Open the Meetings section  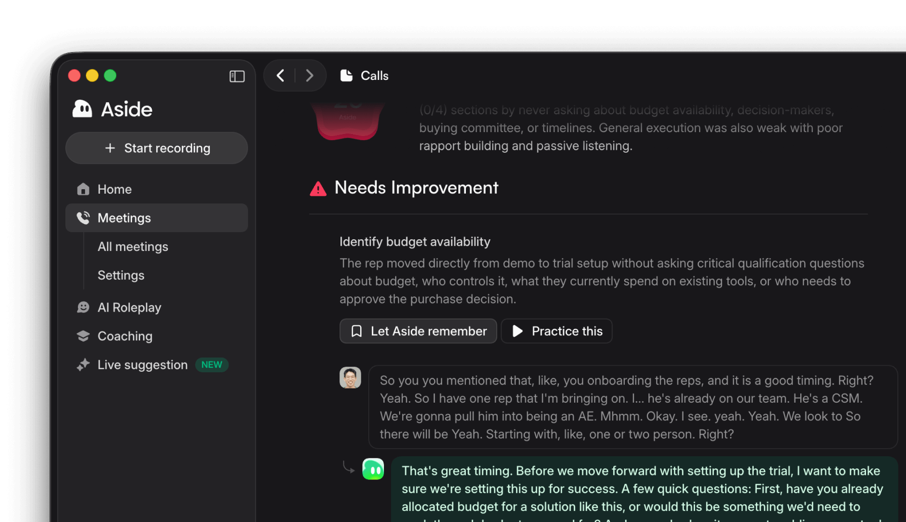point(124,217)
